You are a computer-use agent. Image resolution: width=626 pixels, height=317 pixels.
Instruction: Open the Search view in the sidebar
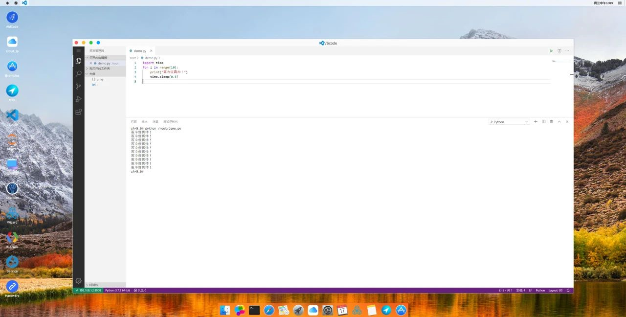(78, 73)
